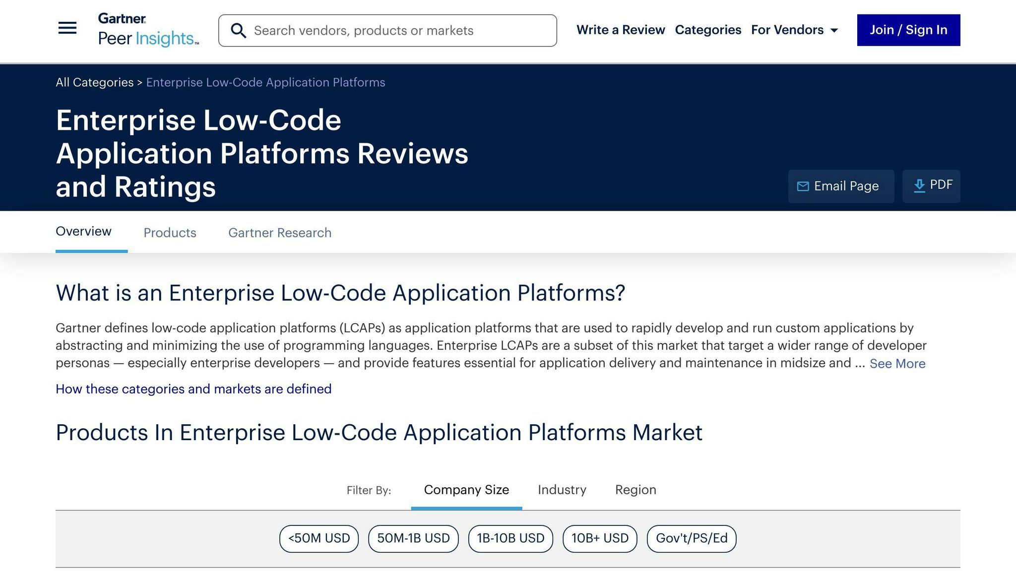Open the hamburger navigation menu
The height and width of the screenshot is (571, 1016).
(x=67, y=28)
